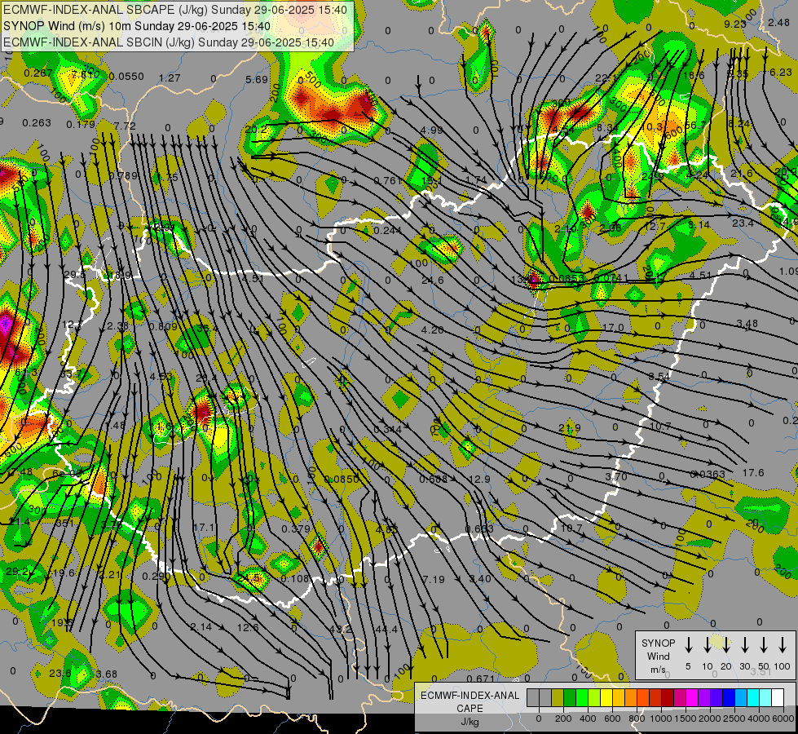Click the 12.6 value on the map

click(x=248, y=627)
